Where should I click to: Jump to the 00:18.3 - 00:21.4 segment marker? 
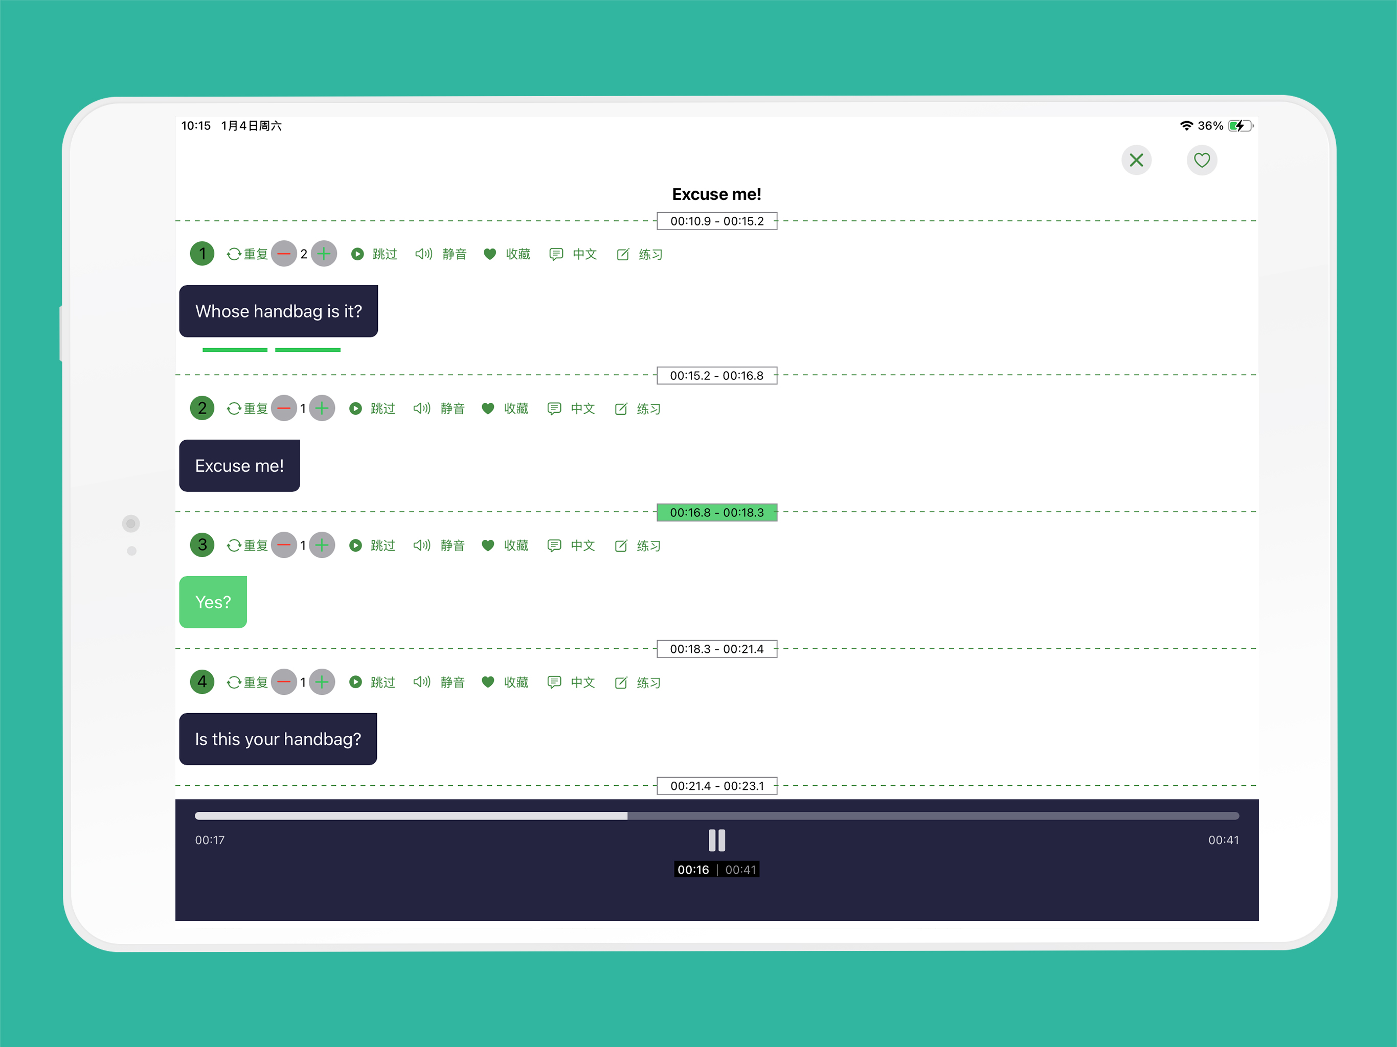(x=716, y=649)
